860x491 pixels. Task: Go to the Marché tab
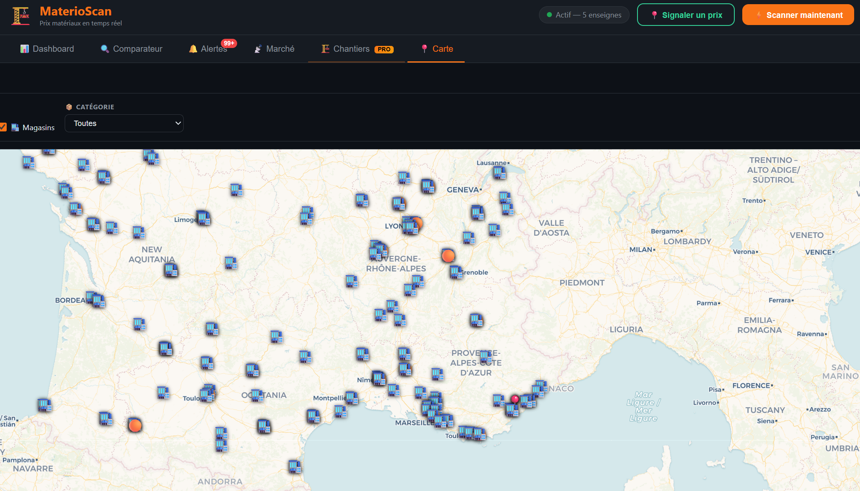click(274, 49)
